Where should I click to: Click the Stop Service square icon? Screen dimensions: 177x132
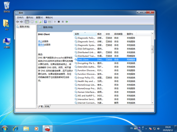(x=59, y=22)
